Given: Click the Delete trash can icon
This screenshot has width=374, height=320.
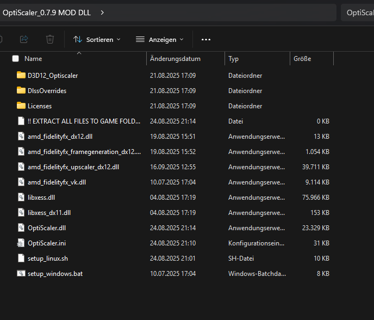Looking at the screenshot, I should click(50, 39).
